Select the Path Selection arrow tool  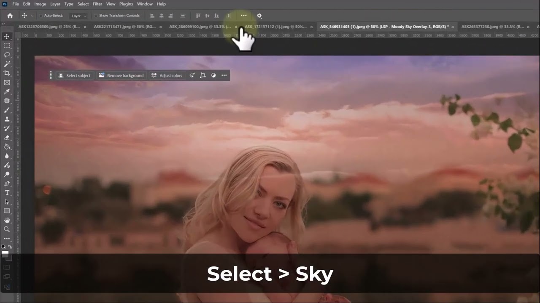pyautogui.click(x=7, y=202)
